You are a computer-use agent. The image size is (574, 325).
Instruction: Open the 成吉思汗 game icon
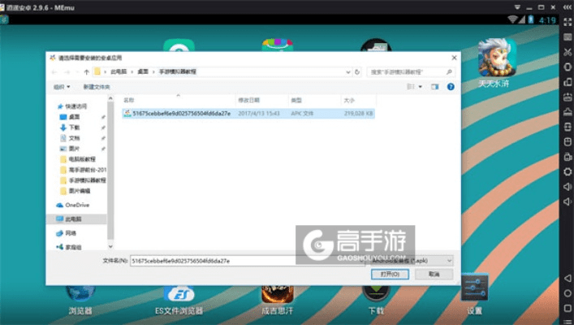tap(277, 301)
